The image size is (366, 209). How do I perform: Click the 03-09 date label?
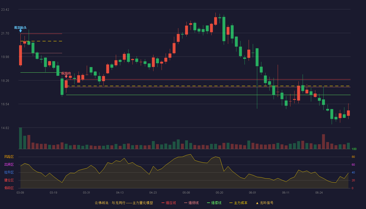[20, 193]
